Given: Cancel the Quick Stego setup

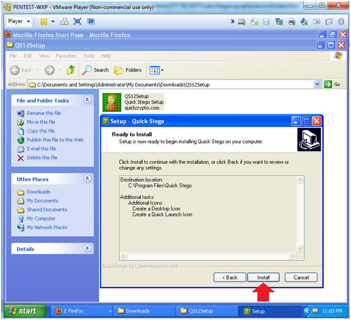Looking at the screenshot, I should pos(301,277).
